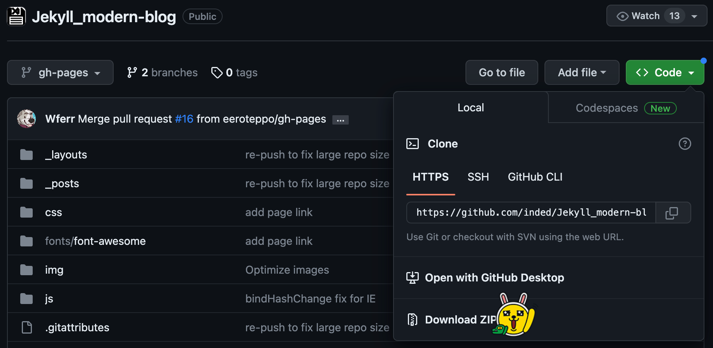Open .gitattributes commit message 're-push to fix large repo size'
This screenshot has height=348, width=713.
tap(317, 327)
